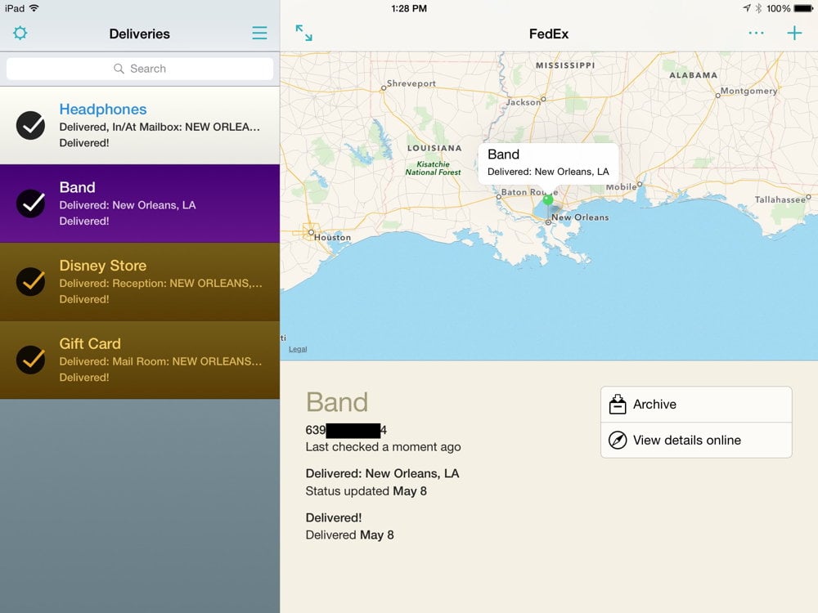Tap the Band map callout bubble
Image resolution: width=818 pixels, height=613 pixels.
(548, 163)
